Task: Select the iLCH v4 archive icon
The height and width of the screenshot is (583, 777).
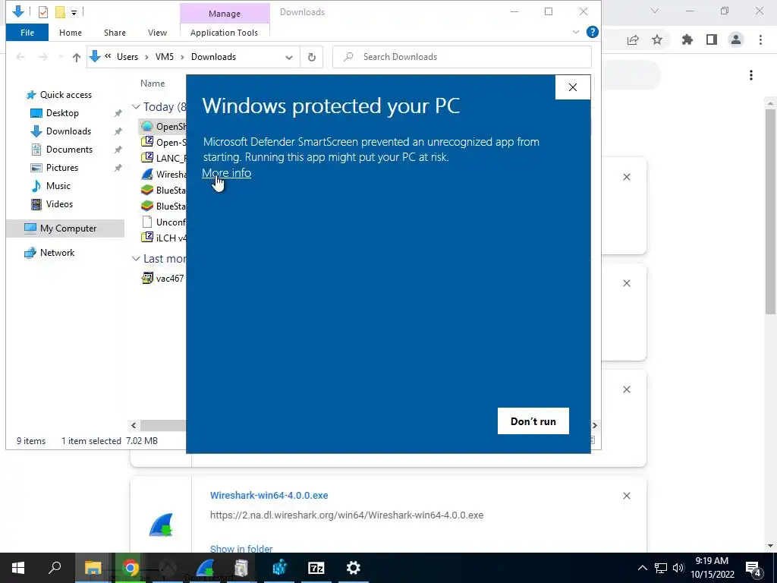Action: point(147,238)
